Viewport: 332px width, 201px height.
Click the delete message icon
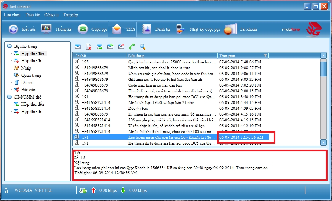coord(88,46)
